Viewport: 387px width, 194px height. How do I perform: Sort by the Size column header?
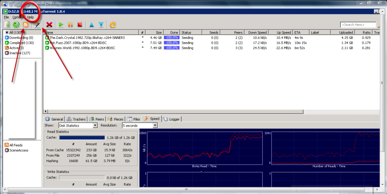(154, 32)
